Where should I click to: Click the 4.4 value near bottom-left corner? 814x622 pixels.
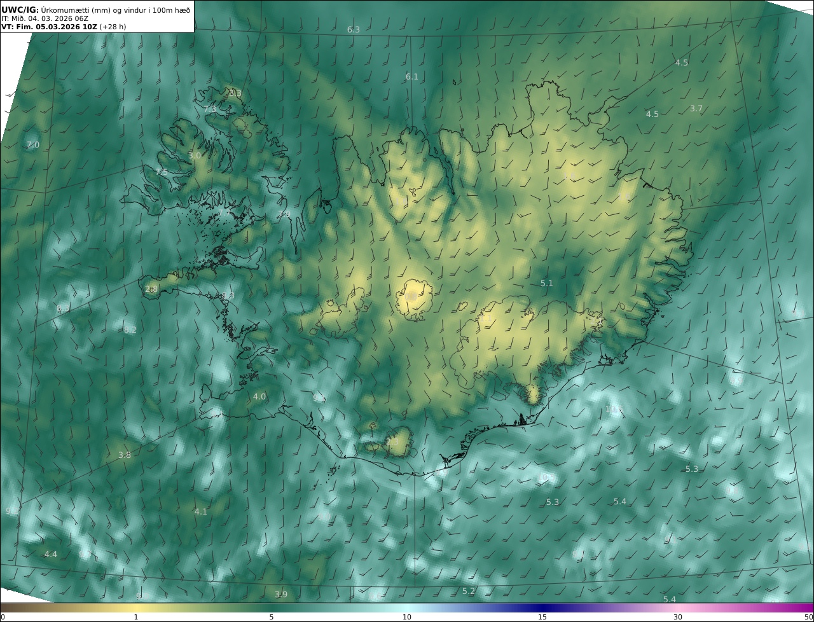(51, 555)
